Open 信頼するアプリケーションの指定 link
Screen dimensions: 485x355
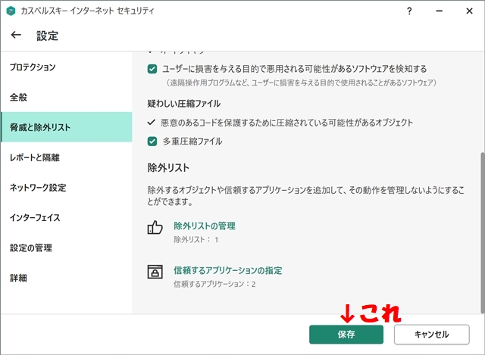[x=228, y=270]
